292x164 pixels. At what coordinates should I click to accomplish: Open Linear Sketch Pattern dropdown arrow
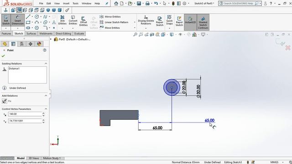[x=135, y=22]
